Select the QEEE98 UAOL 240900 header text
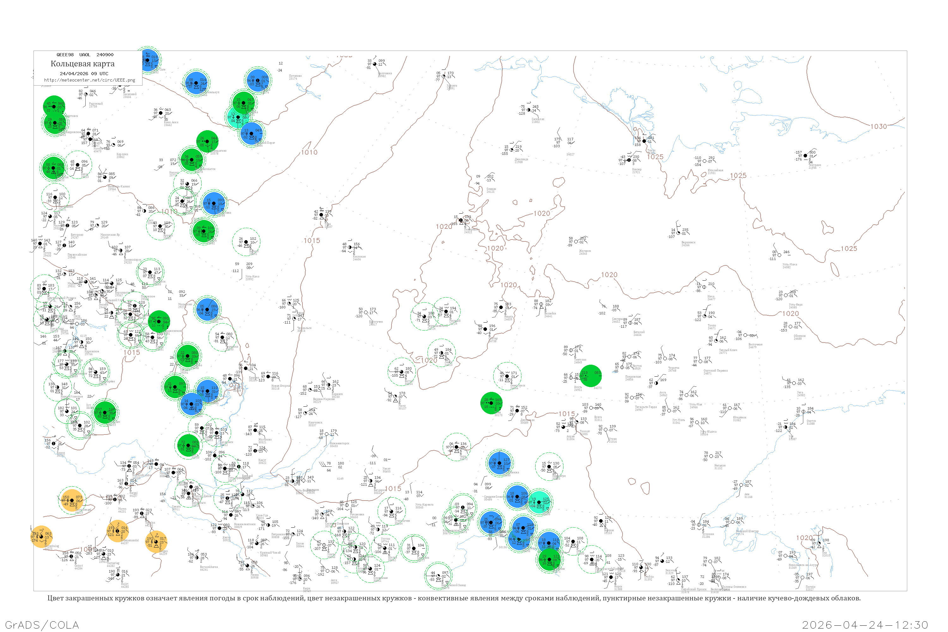The width and height of the screenshot is (948, 632). [x=85, y=55]
